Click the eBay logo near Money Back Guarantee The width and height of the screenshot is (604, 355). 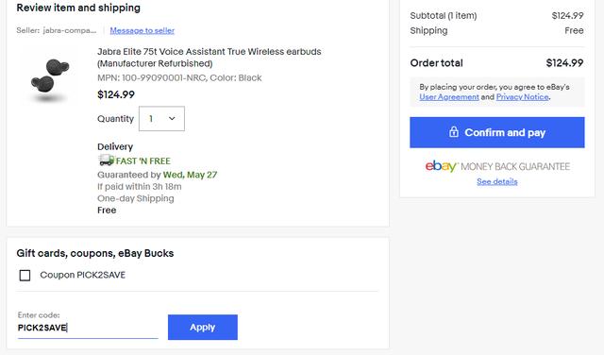click(441, 166)
